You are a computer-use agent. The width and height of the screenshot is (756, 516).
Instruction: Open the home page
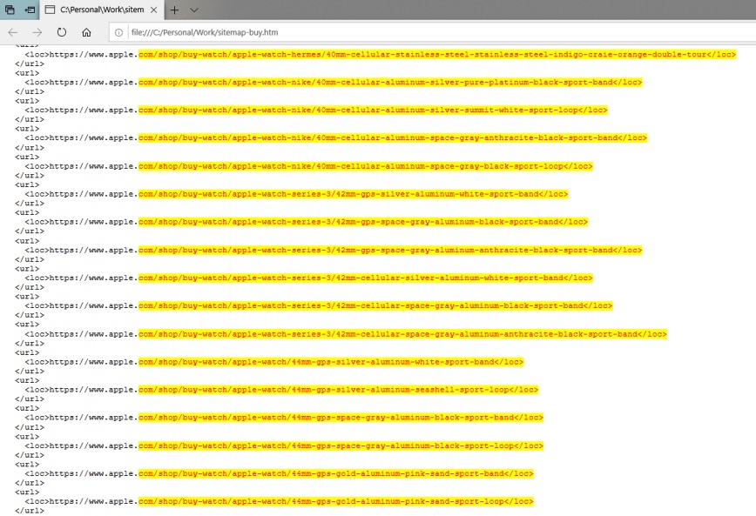coord(86,32)
